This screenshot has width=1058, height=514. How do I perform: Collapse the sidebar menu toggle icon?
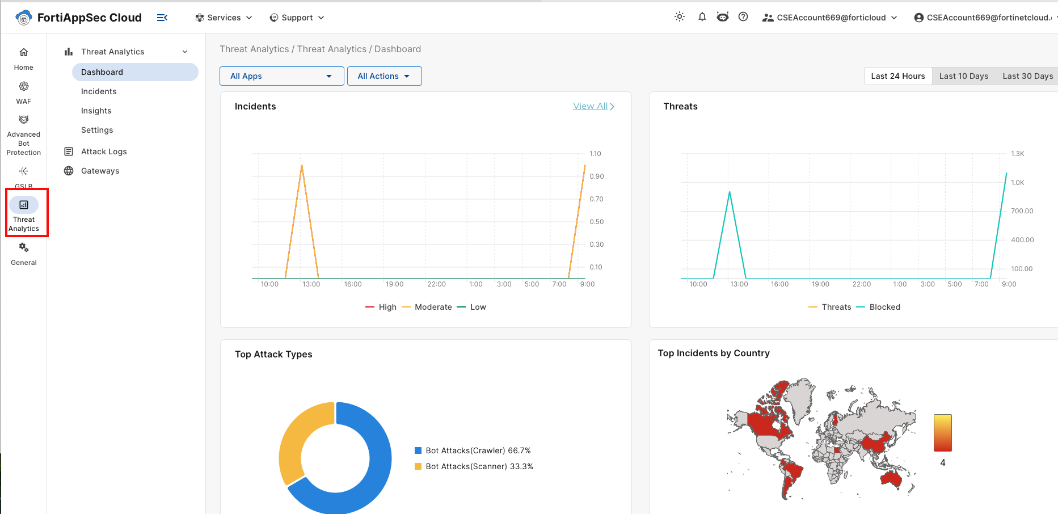click(x=162, y=18)
